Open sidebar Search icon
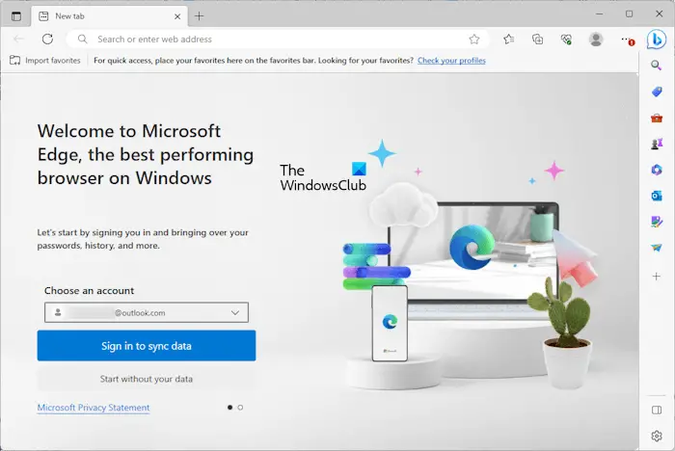This screenshot has height=451, width=675. pos(656,66)
